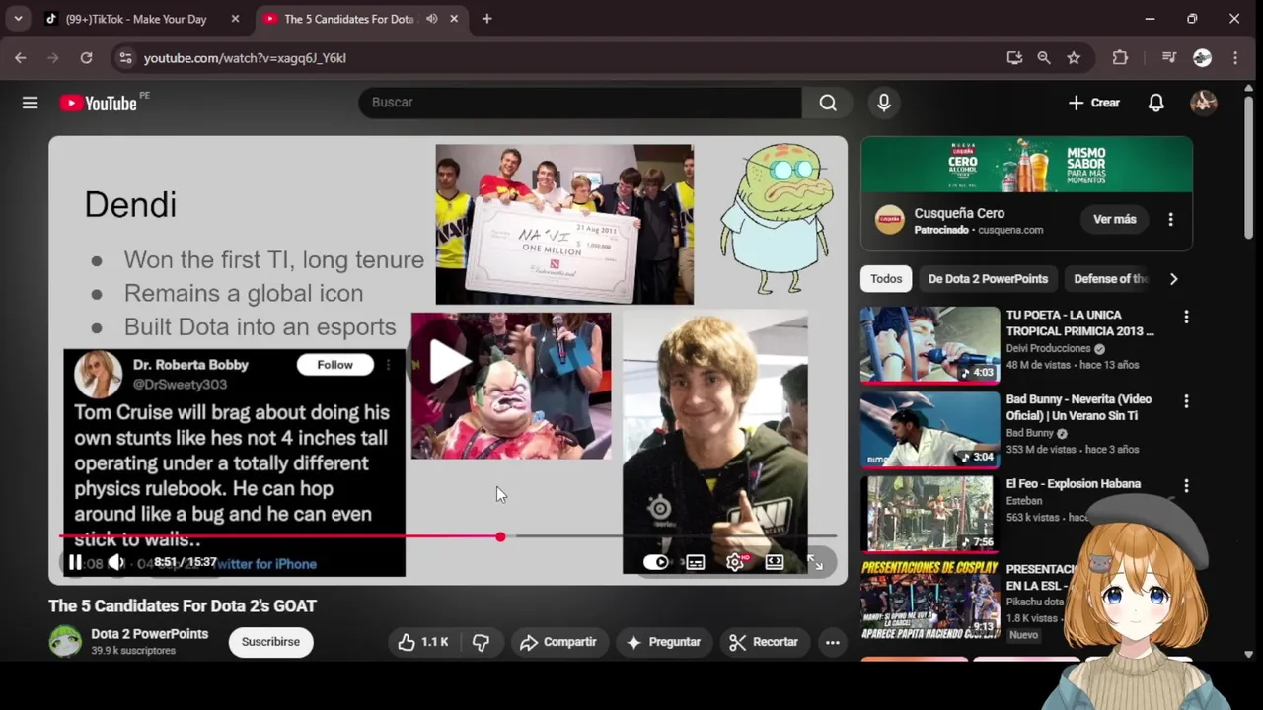The image size is (1263, 710).
Task: Open the Dota 2 PowerPoints channel name link
Action: [150, 634]
